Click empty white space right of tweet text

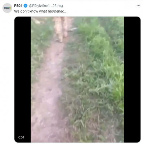point(102,11)
